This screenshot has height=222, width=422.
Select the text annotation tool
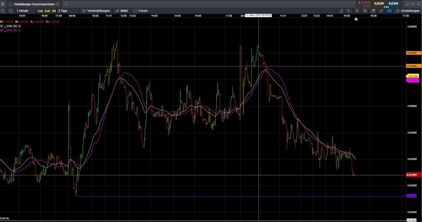349,11
